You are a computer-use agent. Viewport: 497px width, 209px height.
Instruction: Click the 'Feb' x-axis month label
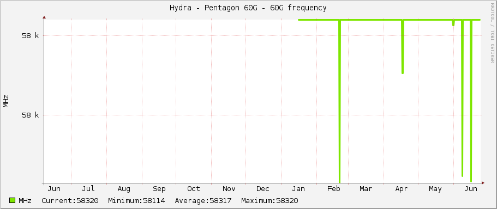pyautogui.click(x=334, y=189)
